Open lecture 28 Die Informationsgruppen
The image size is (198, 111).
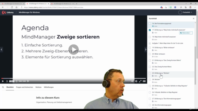click(161, 105)
